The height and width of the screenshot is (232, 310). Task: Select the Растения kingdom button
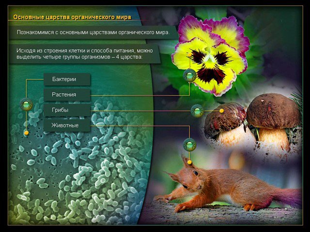(x=67, y=95)
